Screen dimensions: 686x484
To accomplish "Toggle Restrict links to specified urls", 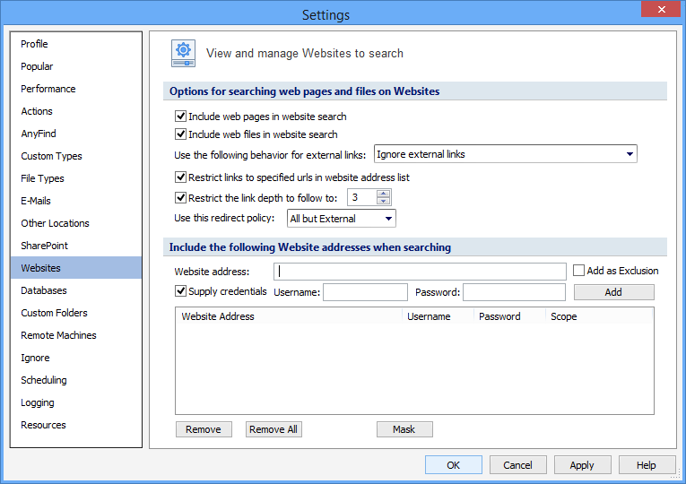I will tap(181, 177).
